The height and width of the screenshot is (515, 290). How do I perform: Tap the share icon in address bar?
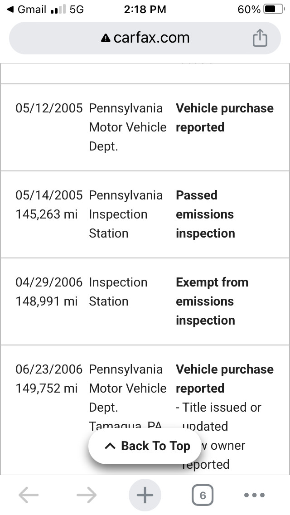(260, 38)
